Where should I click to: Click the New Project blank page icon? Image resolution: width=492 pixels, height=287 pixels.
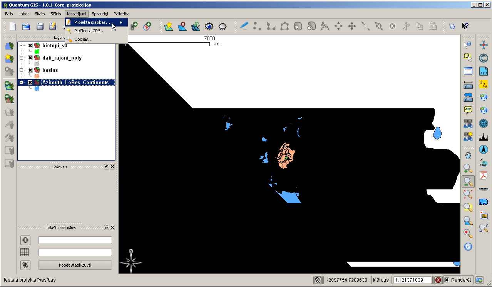[13, 26]
